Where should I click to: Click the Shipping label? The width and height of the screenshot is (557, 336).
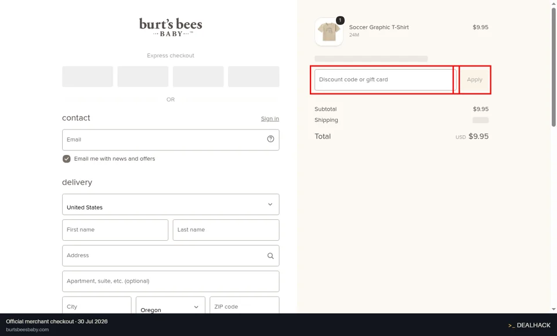click(x=326, y=120)
